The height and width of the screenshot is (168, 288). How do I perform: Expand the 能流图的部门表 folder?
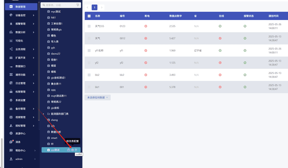44,114
